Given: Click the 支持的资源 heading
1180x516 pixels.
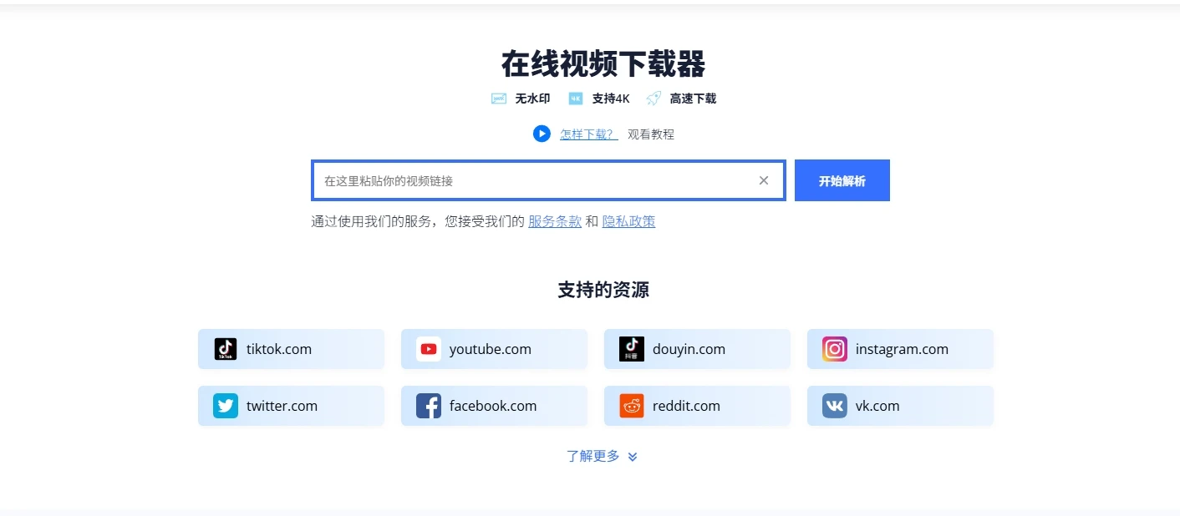Looking at the screenshot, I should point(603,290).
